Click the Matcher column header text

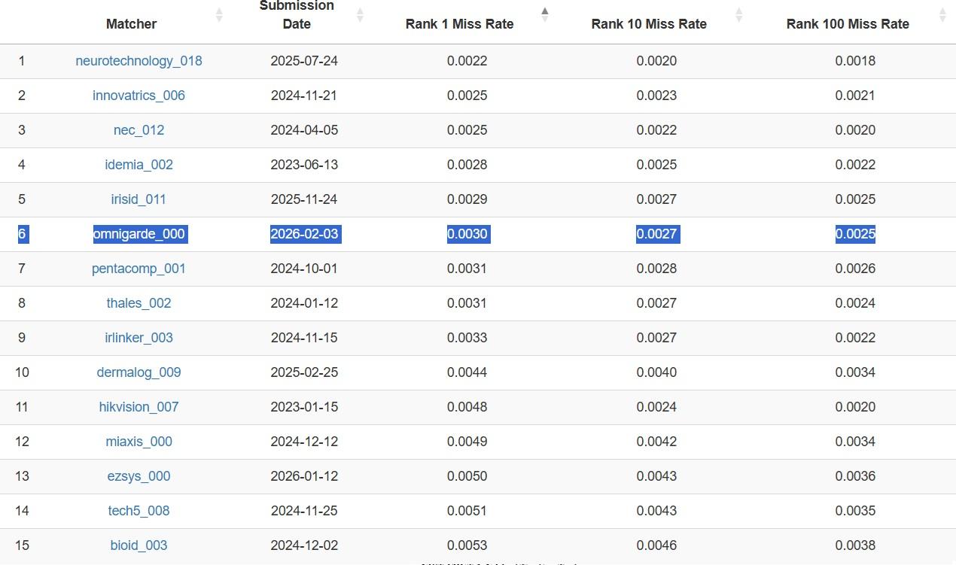[x=131, y=24]
